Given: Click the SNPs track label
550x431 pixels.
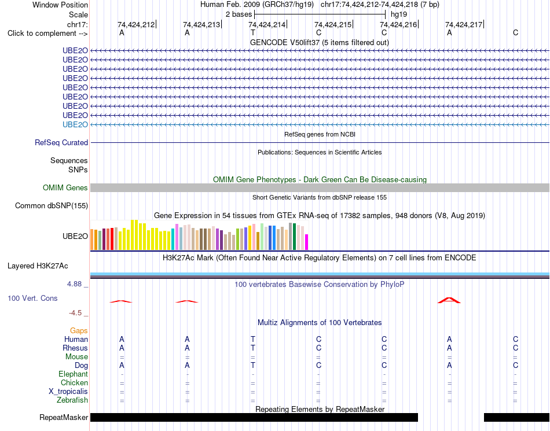Looking at the screenshot, I should (78, 170).
